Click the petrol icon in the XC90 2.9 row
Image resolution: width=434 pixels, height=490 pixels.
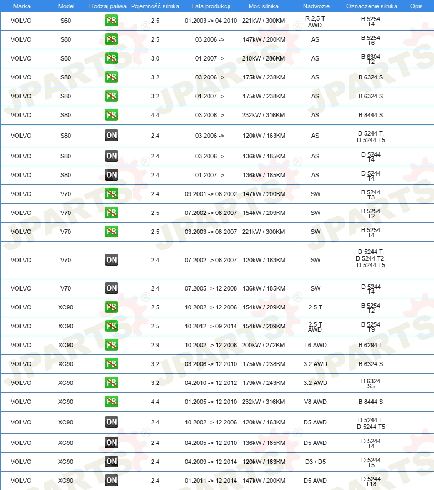[x=112, y=344]
